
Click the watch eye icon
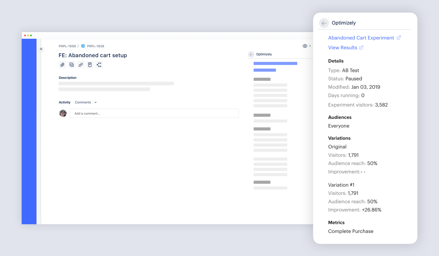pos(305,46)
